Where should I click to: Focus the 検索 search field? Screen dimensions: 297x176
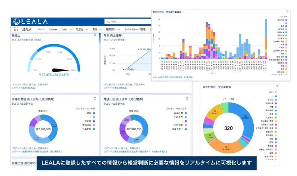[x=128, y=22]
